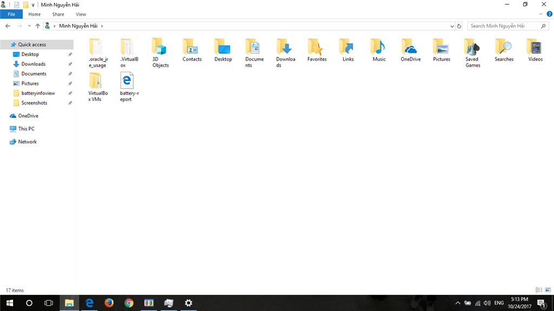This screenshot has width=554, height=311.
Task: Select the Videos folder
Action: pos(535,50)
